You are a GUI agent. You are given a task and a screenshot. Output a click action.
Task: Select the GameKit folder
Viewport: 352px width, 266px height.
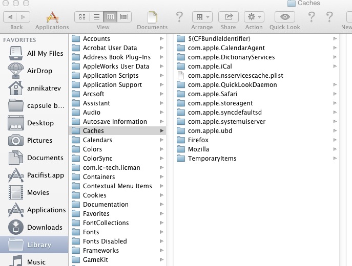[117, 259]
